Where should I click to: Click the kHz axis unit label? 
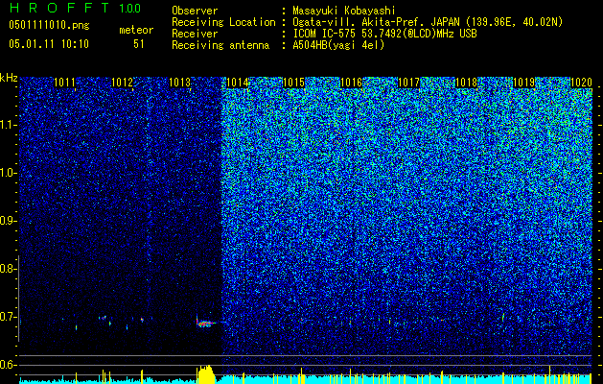click(x=9, y=78)
